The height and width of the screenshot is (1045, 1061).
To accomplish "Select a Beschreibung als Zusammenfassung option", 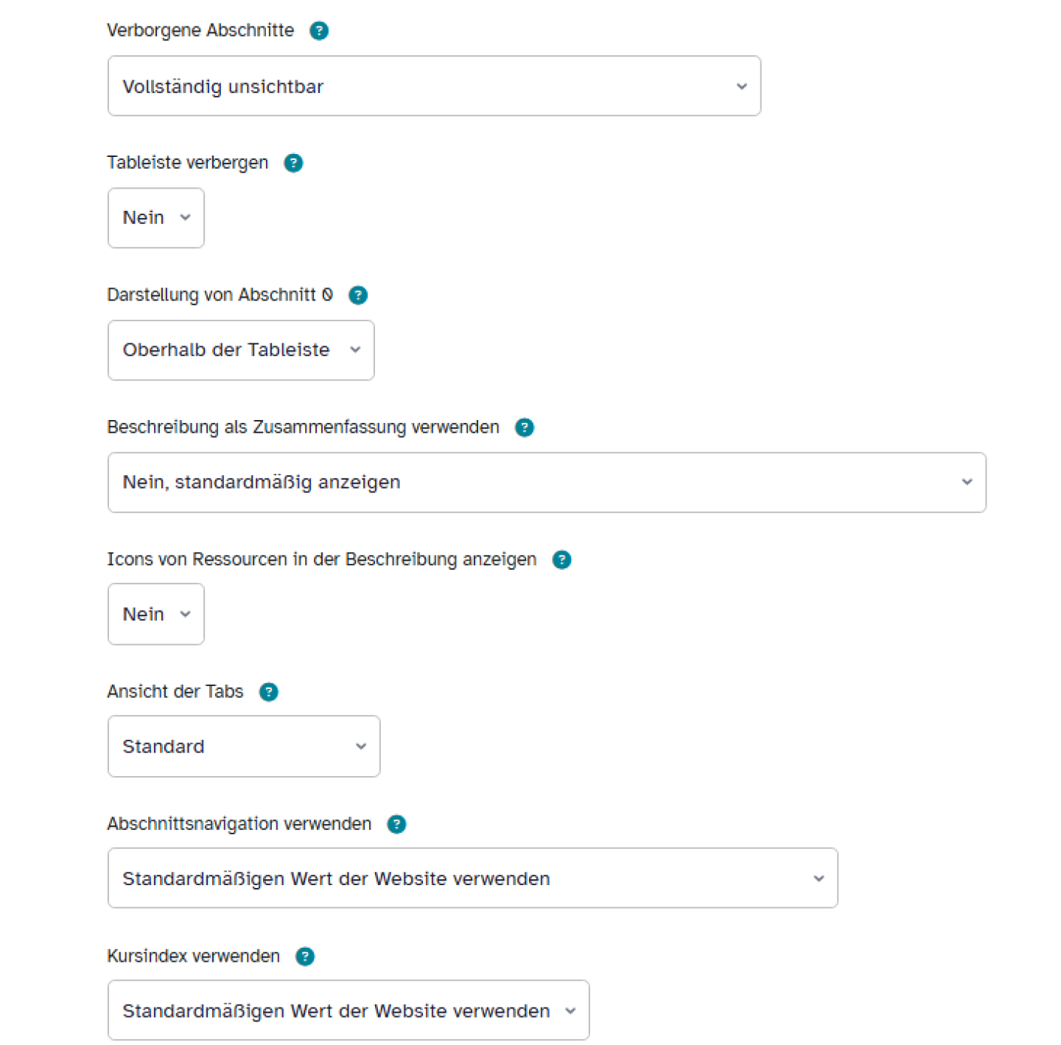I will click(547, 482).
